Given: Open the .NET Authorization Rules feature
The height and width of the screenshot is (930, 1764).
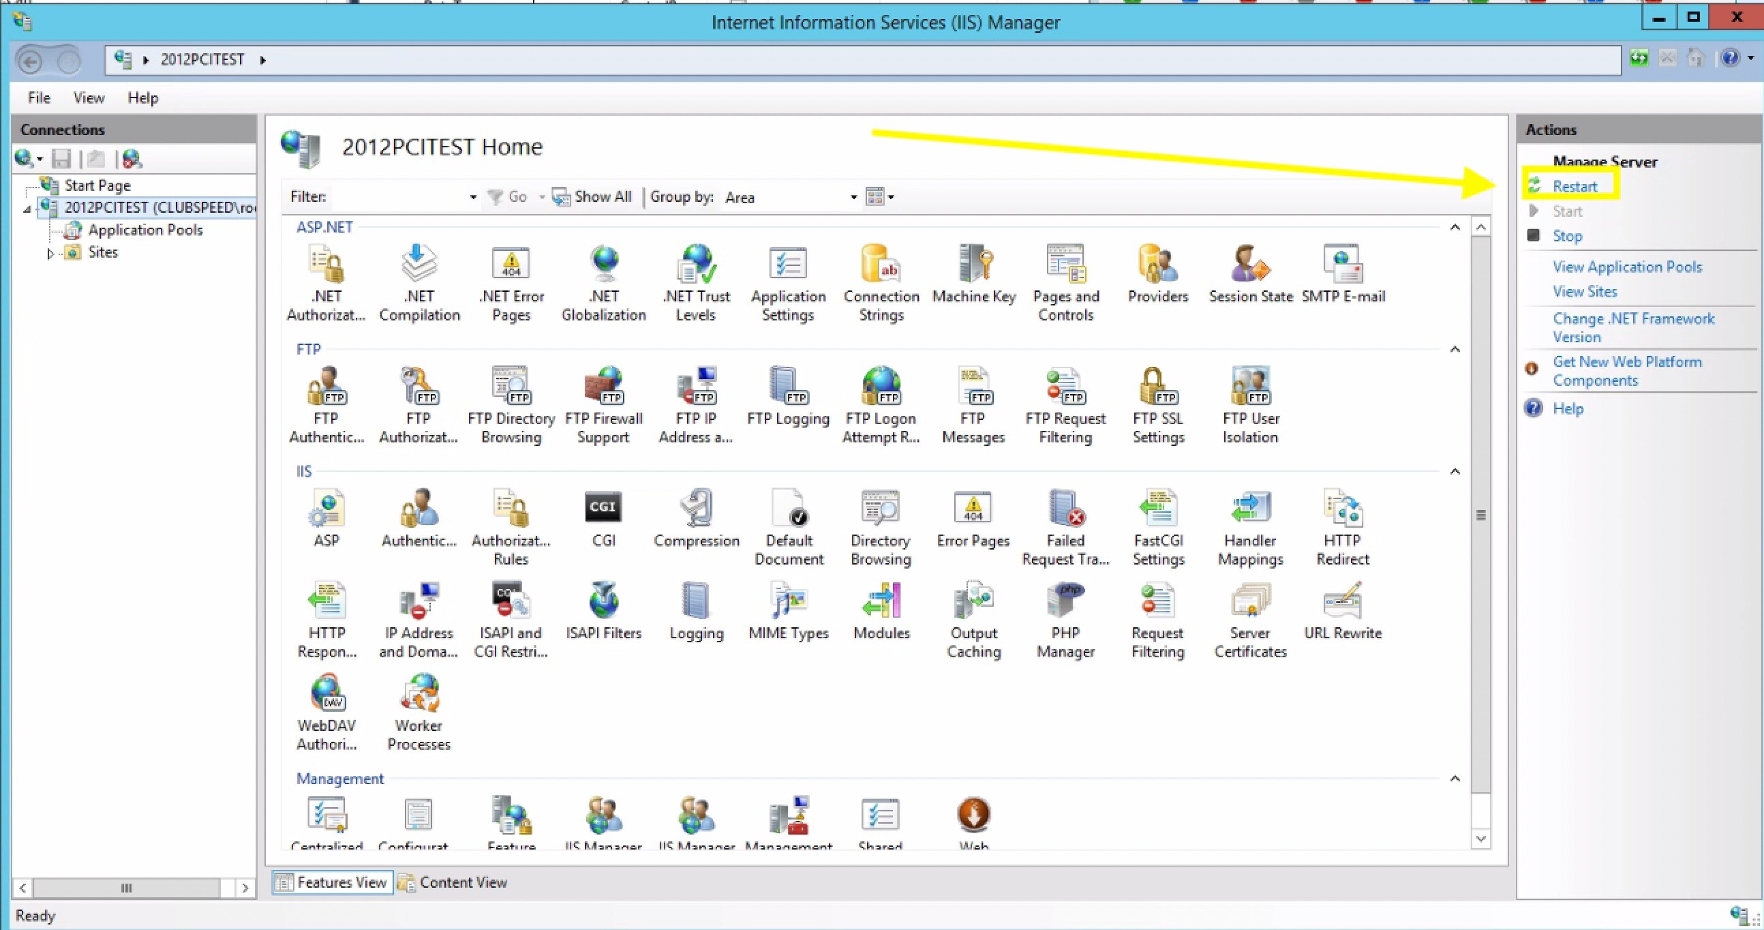Looking at the screenshot, I should pos(326,283).
